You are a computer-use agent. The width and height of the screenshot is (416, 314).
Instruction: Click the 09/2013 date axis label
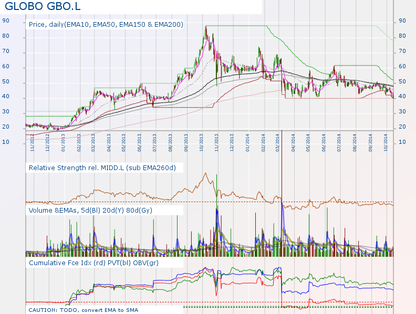click(x=186, y=143)
